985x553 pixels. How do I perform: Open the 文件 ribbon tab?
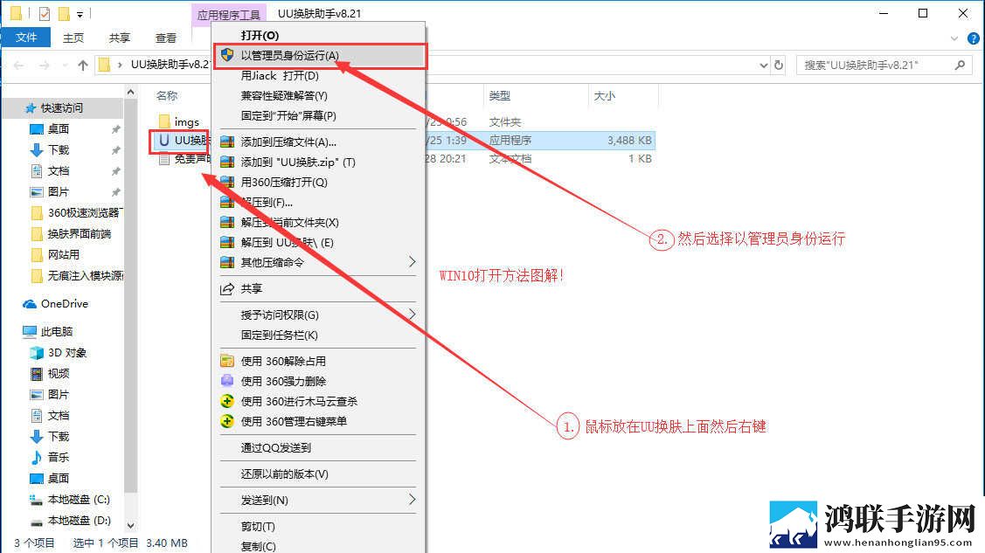click(25, 38)
